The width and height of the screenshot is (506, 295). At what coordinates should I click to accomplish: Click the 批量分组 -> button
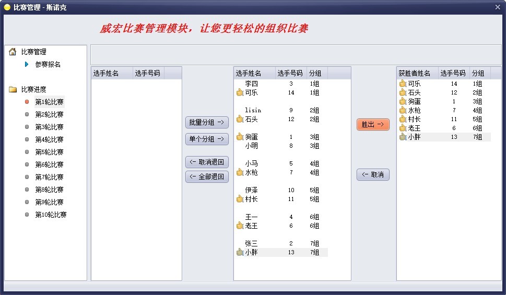[x=207, y=122]
